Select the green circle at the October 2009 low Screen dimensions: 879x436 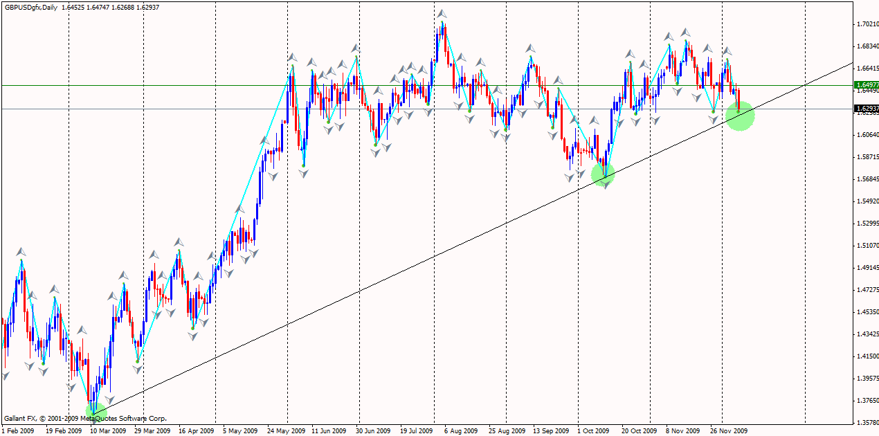[x=603, y=174]
